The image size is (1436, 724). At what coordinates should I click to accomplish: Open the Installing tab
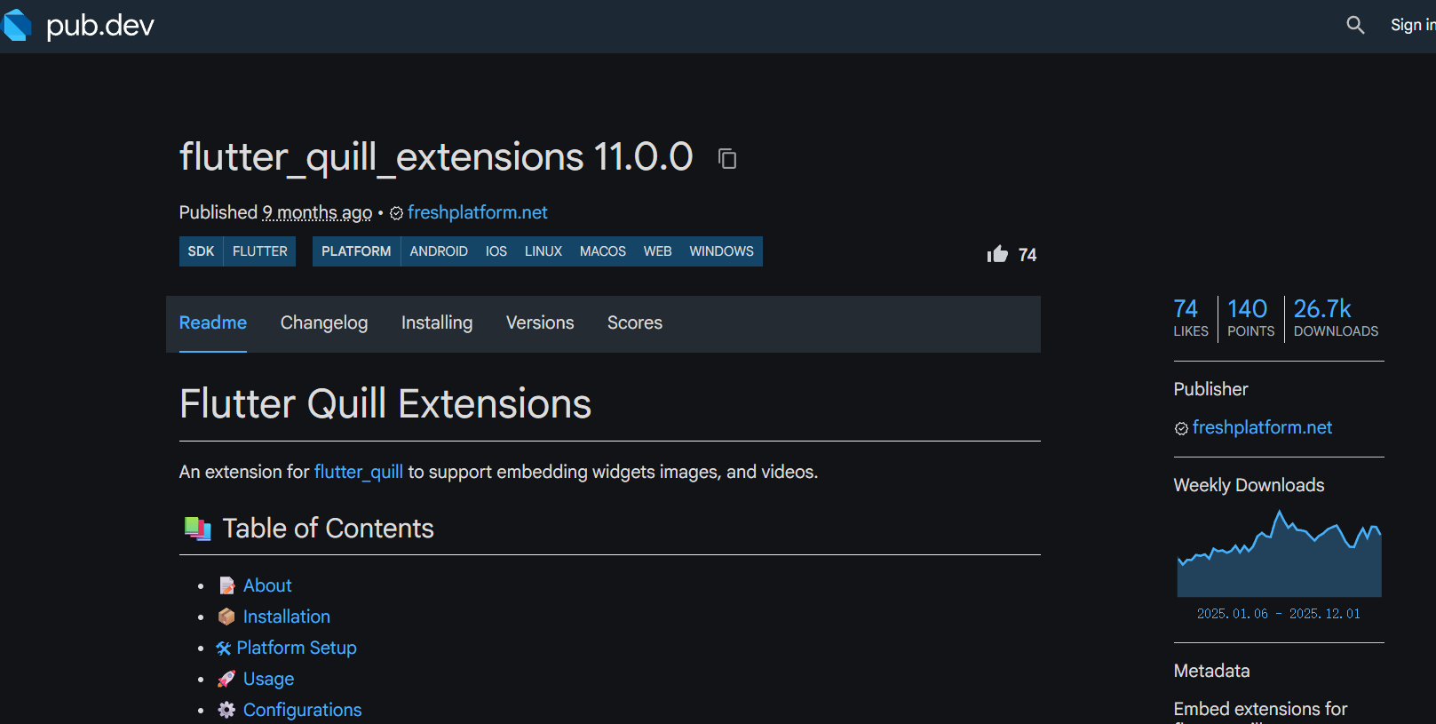point(436,322)
